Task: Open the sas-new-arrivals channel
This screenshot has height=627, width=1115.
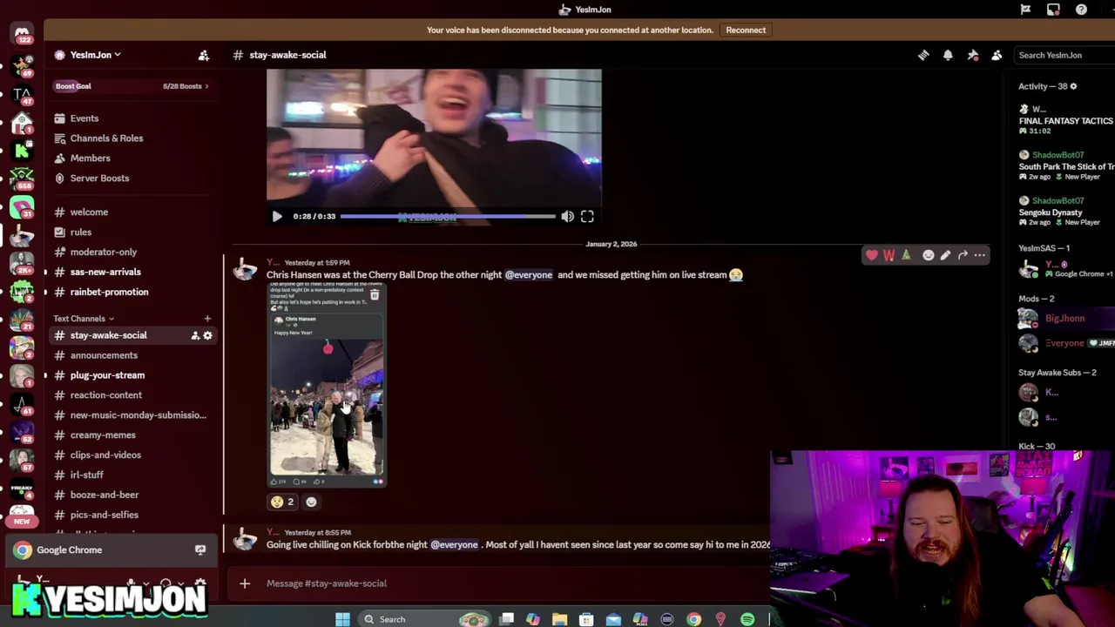Action: click(105, 273)
